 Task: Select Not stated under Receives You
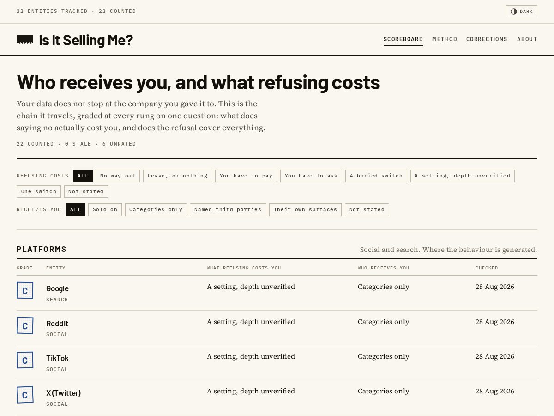367,210
